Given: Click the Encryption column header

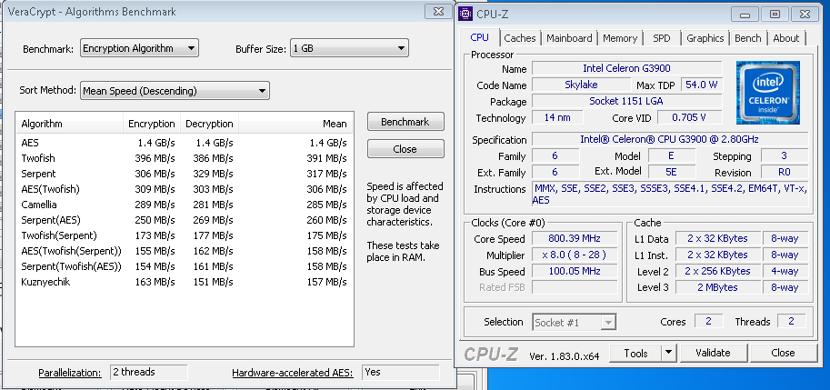Looking at the screenshot, I should point(152,124).
